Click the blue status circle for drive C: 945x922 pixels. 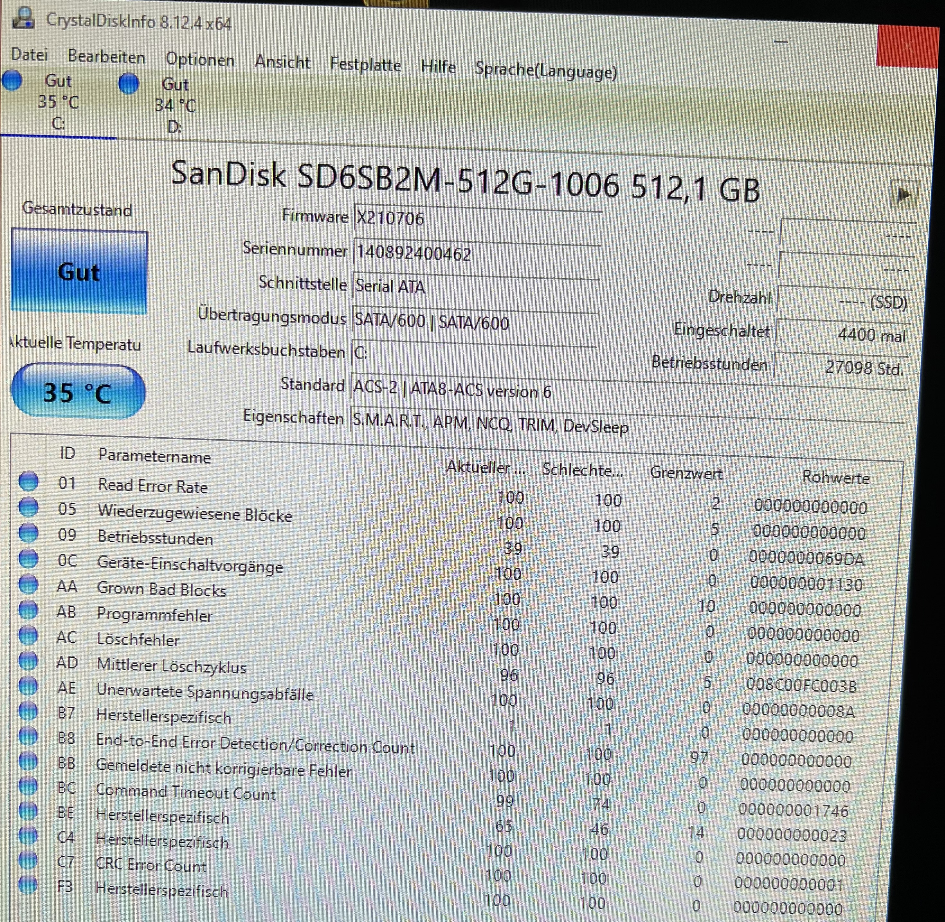click(x=12, y=80)
